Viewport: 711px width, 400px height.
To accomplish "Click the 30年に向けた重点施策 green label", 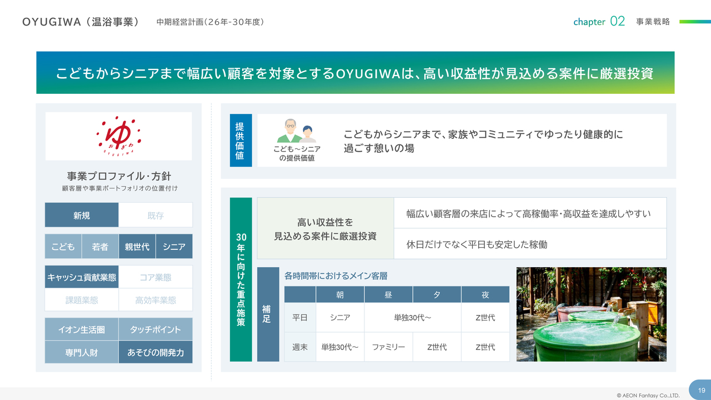I will [241, 279].
